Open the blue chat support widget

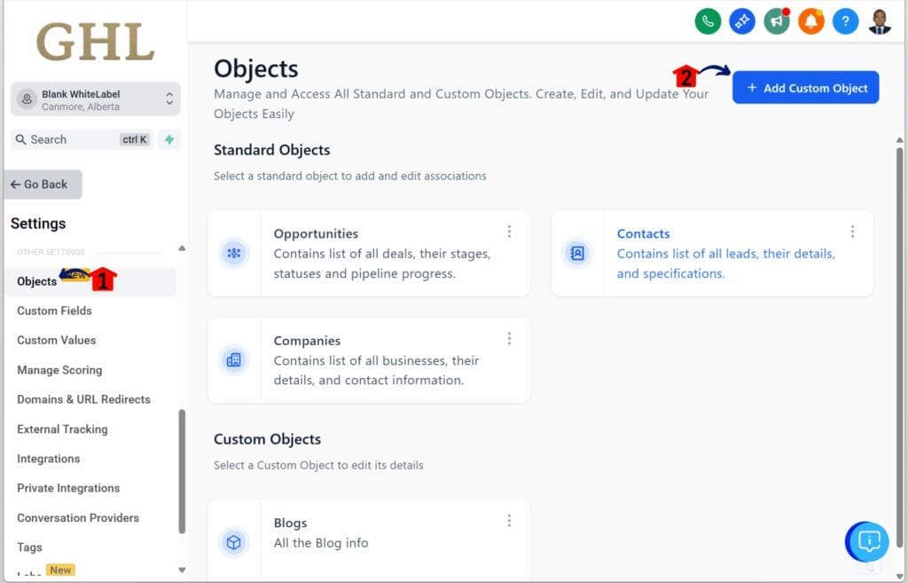(x=869, y=540)
